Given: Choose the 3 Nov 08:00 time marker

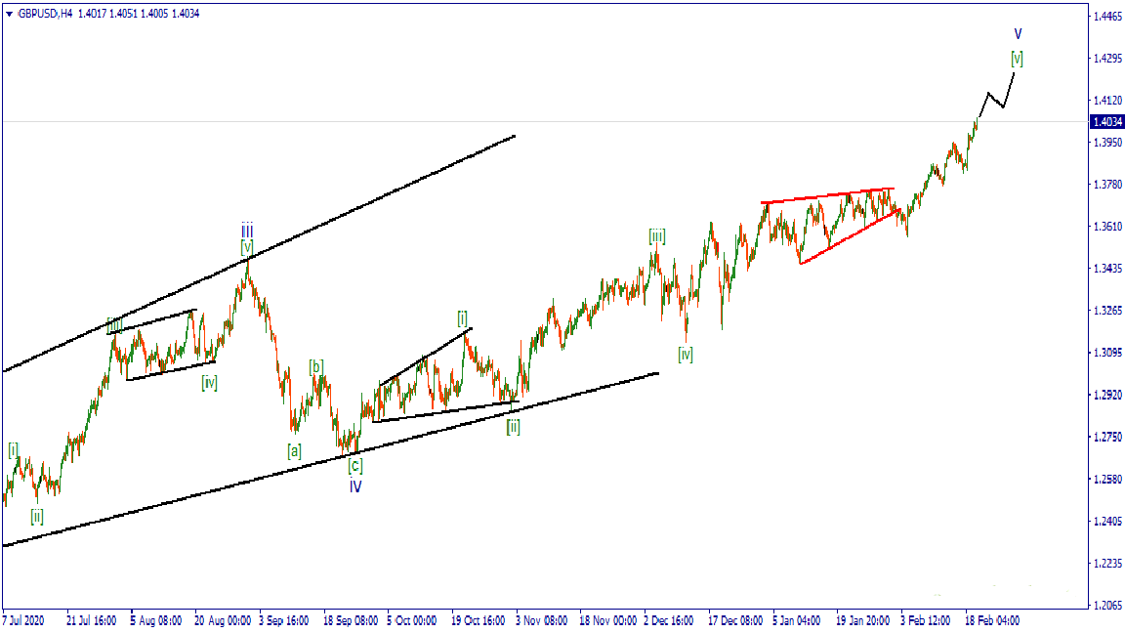Looking at the screenshot, I should (542, 620).
